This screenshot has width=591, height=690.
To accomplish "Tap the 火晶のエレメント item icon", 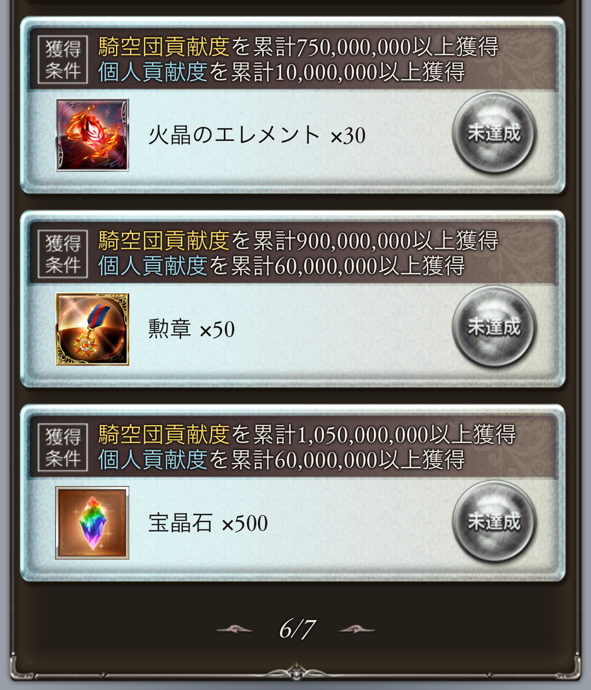I will pyautogui.click(x=92, y=135).
